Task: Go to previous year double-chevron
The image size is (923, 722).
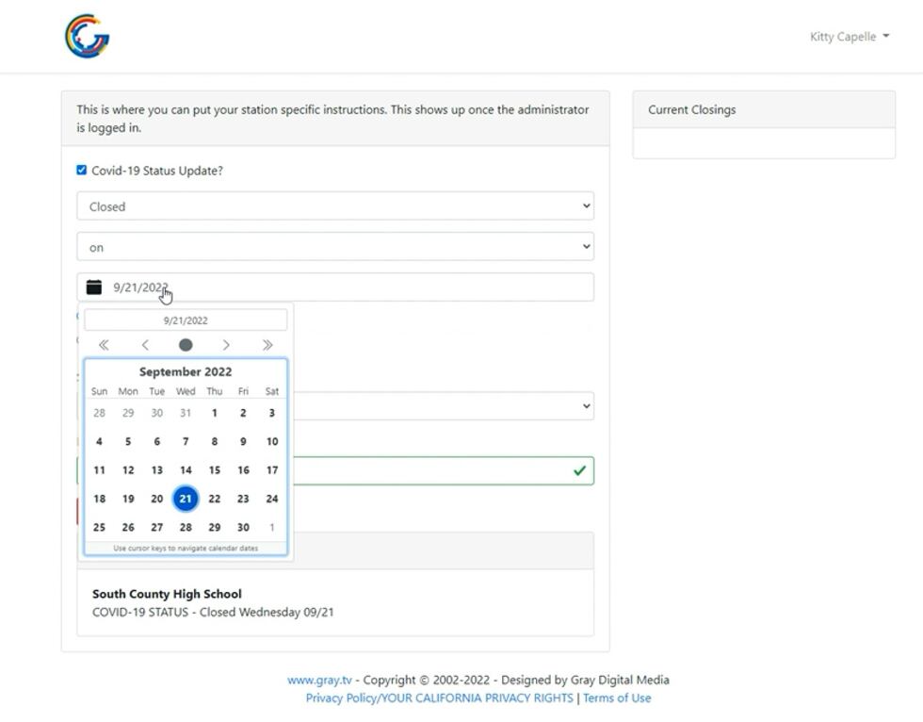Action: [104, 345]
